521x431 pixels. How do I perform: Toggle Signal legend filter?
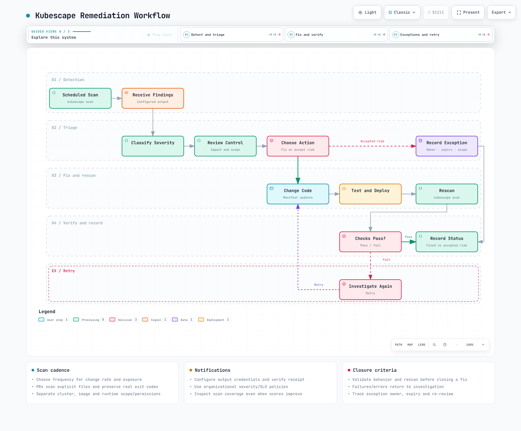[x=155, y=320]
